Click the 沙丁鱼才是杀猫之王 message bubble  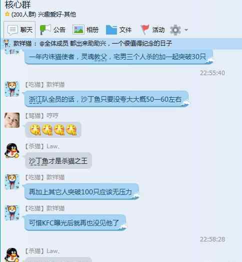click(x=58, y=161)
